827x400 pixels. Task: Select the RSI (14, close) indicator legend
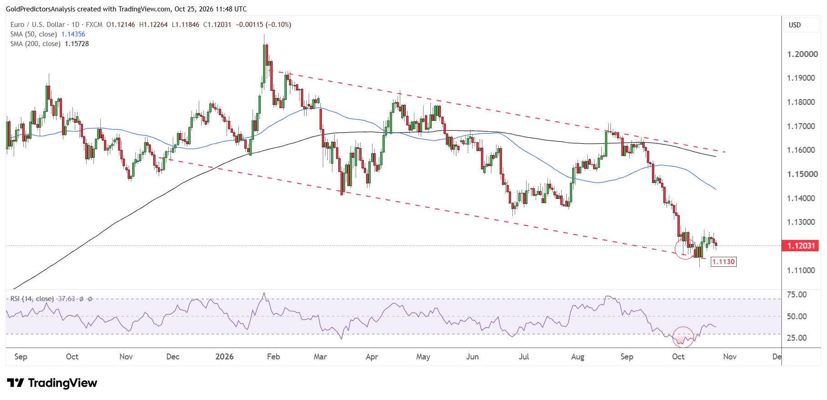[x=32, y=299]
